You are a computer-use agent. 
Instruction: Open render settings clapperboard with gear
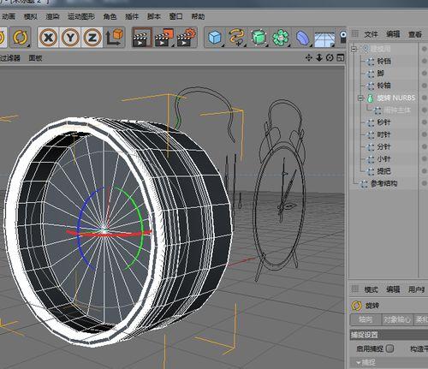click(187, 38)
